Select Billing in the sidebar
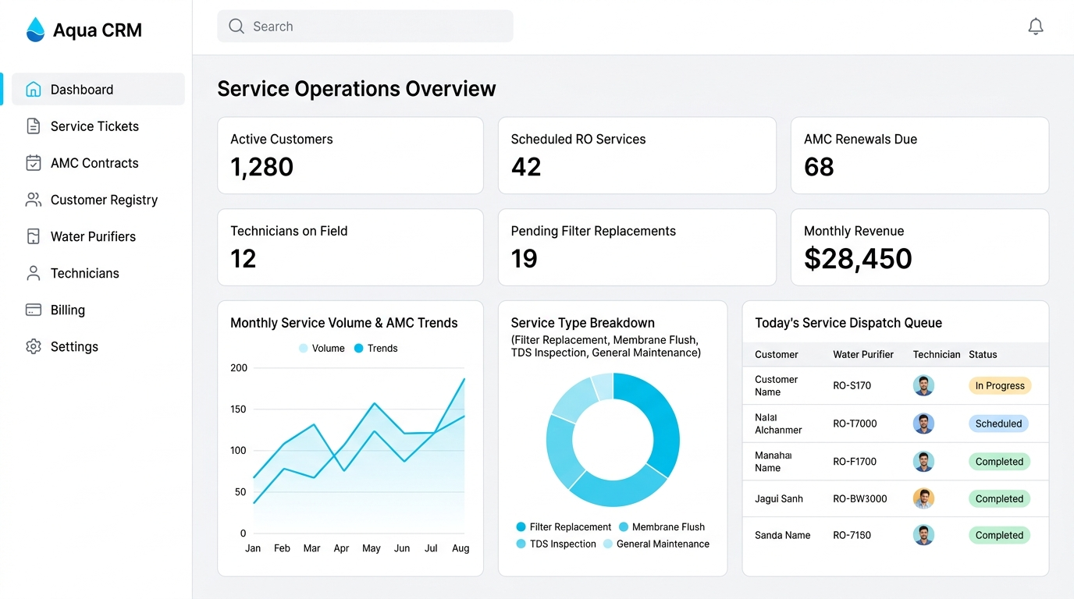1074x599 pixels. pos(98,310)
